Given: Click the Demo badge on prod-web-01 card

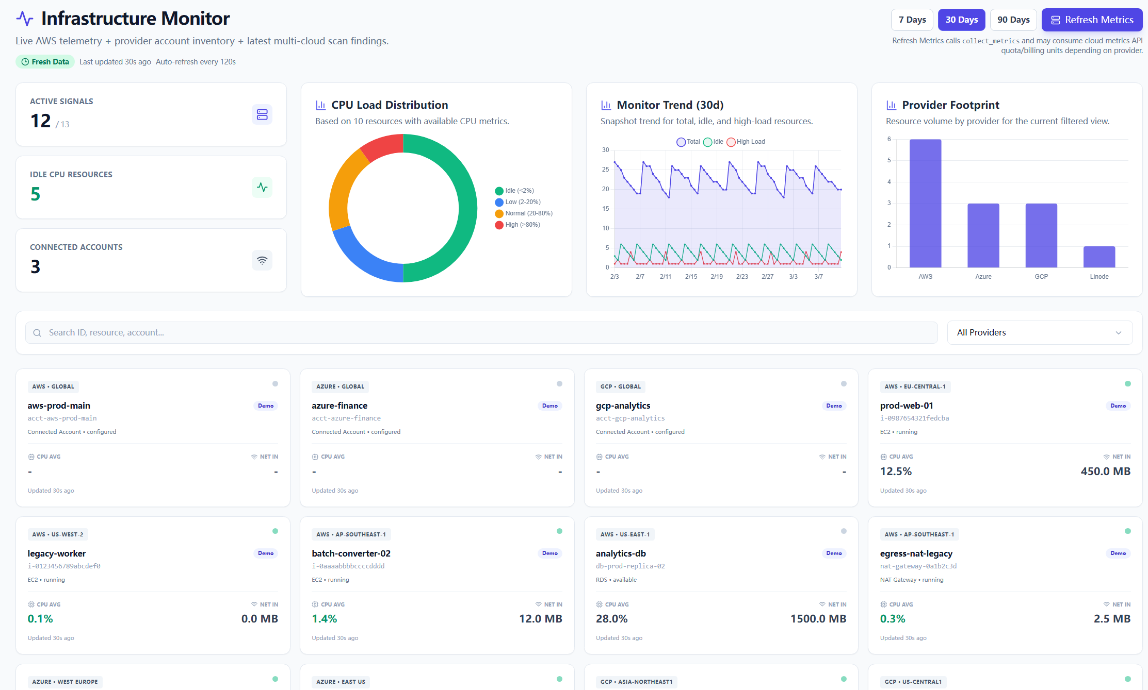Looking at the screenshot, I should [x=1118, y=406].
